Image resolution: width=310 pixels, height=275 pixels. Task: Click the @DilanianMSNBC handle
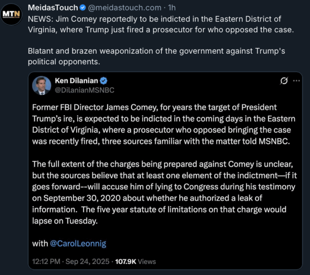85,89
